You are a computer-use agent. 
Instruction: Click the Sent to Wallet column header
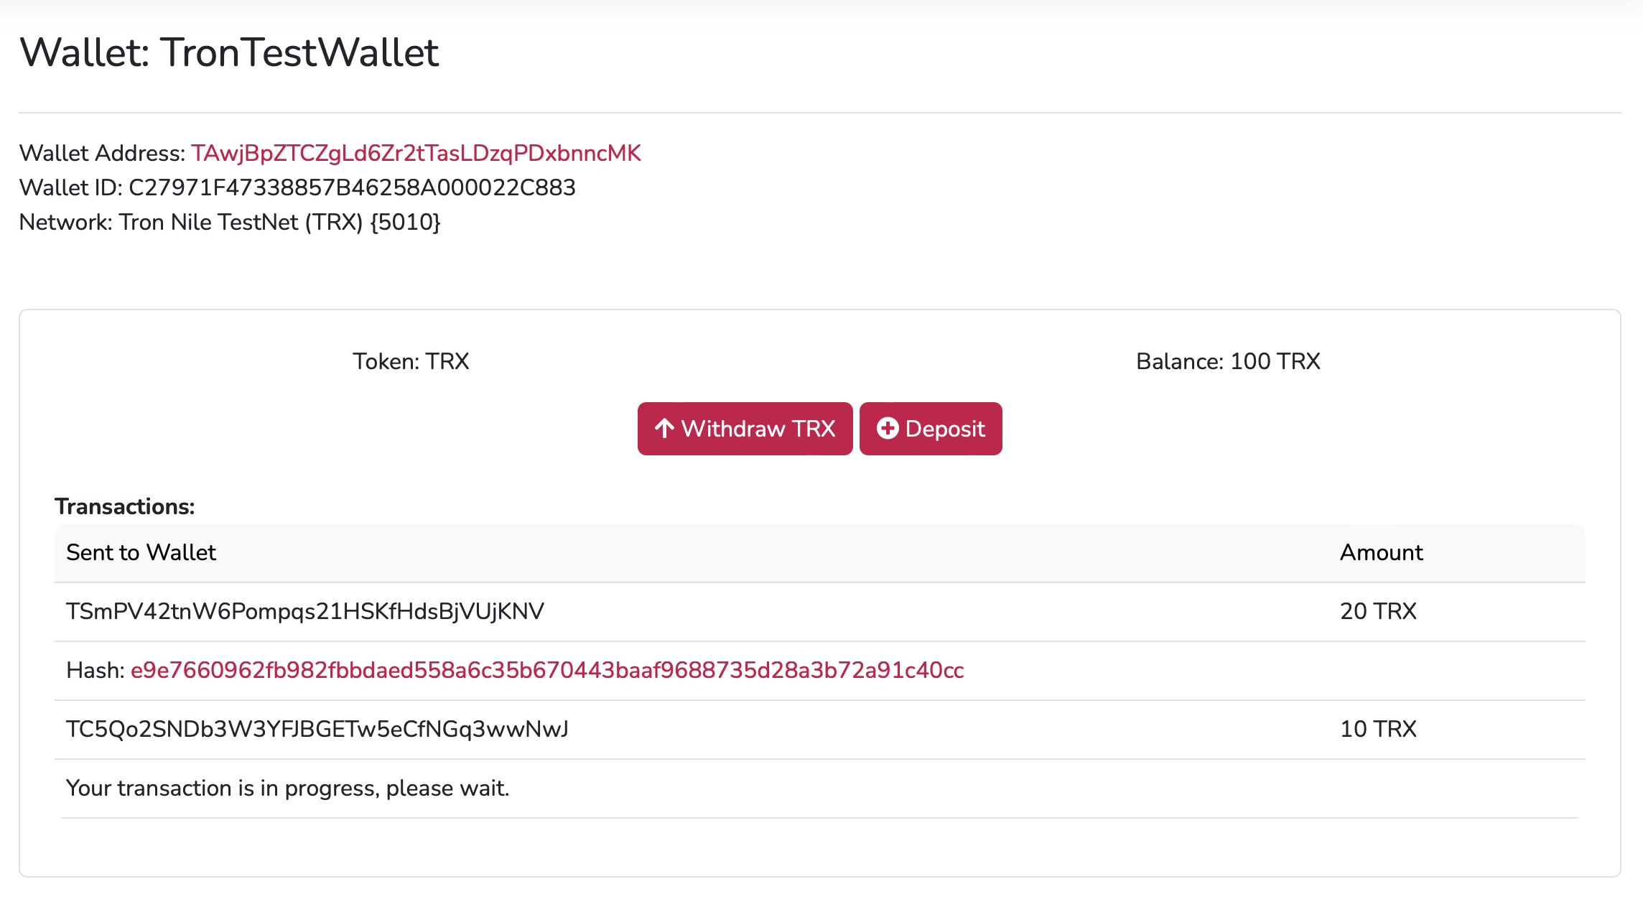pos(141,552)
